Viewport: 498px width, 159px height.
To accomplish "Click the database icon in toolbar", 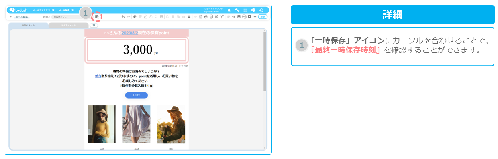I will click(211, 16).
